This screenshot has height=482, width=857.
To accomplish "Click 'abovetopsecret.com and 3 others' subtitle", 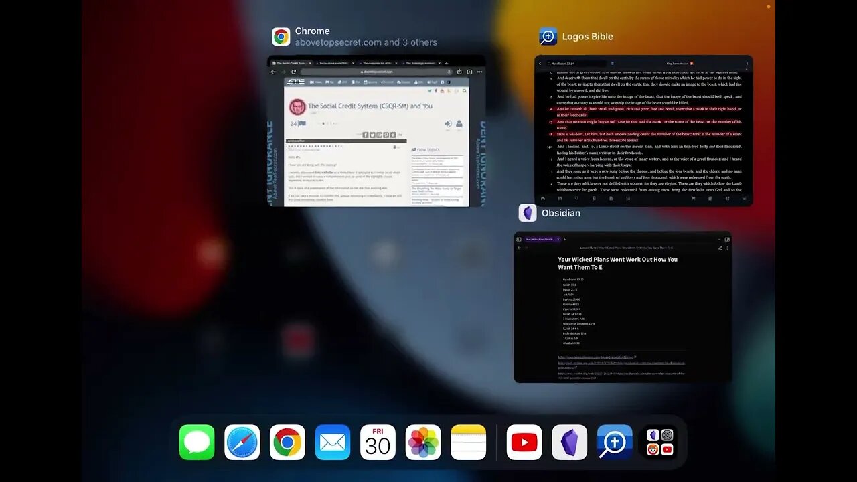I will 366,42.
